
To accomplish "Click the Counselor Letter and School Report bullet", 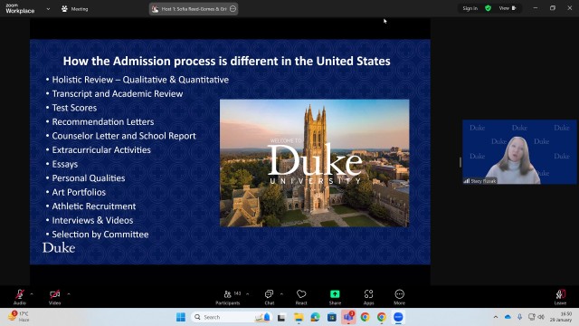I will point(124,136).
